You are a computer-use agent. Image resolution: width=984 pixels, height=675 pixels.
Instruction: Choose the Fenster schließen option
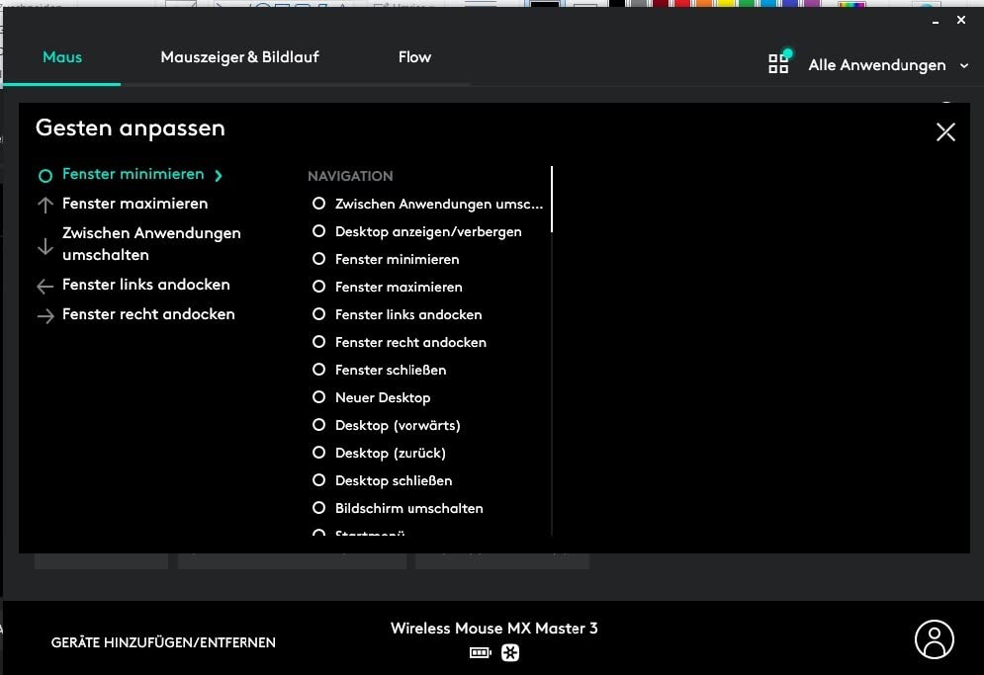379,370
